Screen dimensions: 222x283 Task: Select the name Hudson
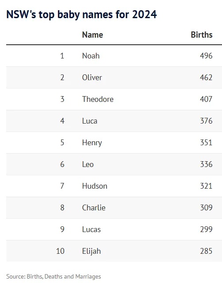(x=95, y=186)
